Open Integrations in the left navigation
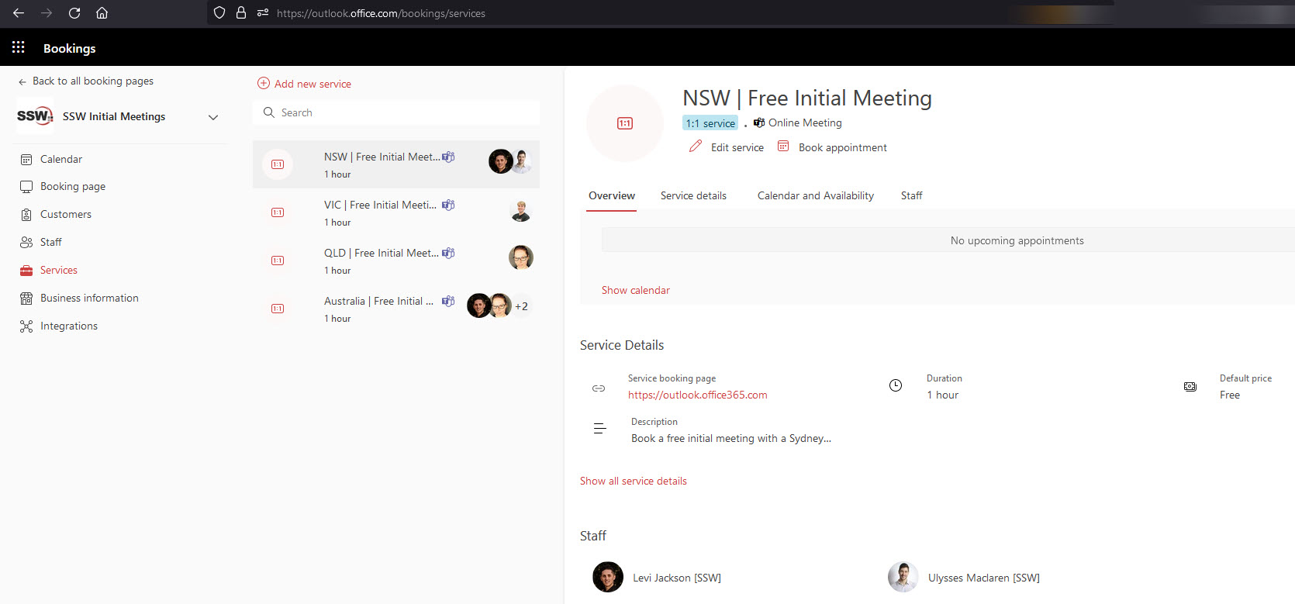The width and height of the screenshot is (1295, 604). pos(68,326)
